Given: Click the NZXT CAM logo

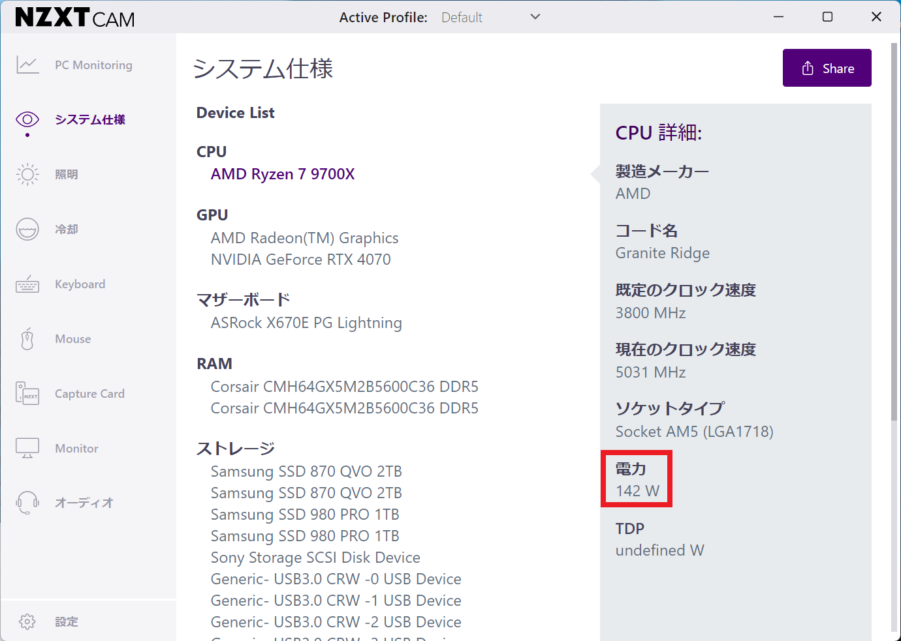Looking at the screenshot, I should click(x=75, y=18).
